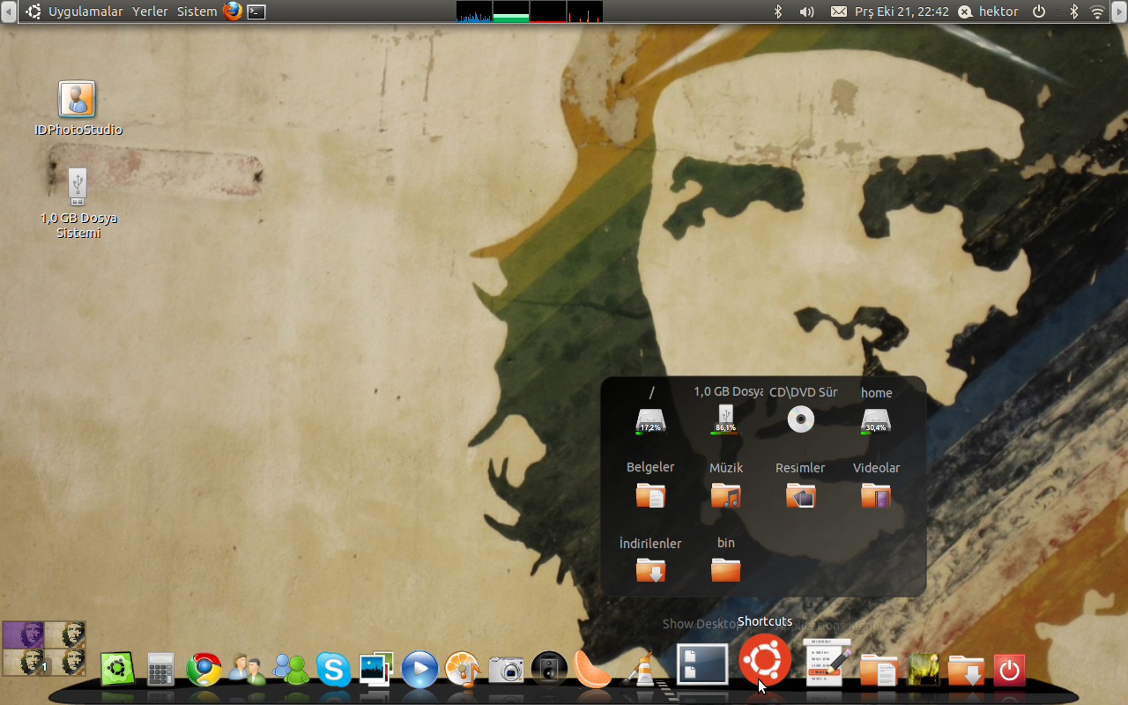The width and height of the screenshot is (1128, 705).
Task: Launch the blue play-button media player
Action: pos(419,670)
